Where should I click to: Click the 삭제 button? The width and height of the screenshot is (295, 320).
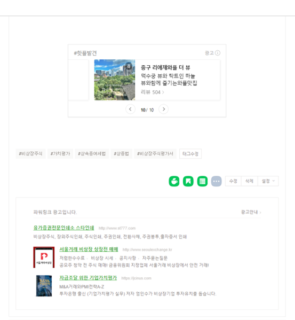[249, 181]
